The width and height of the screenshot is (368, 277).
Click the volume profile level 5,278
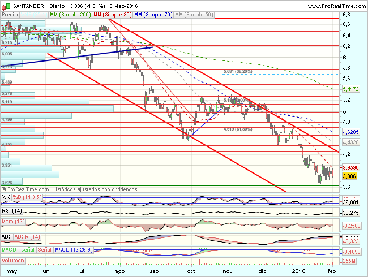(7, 93)
